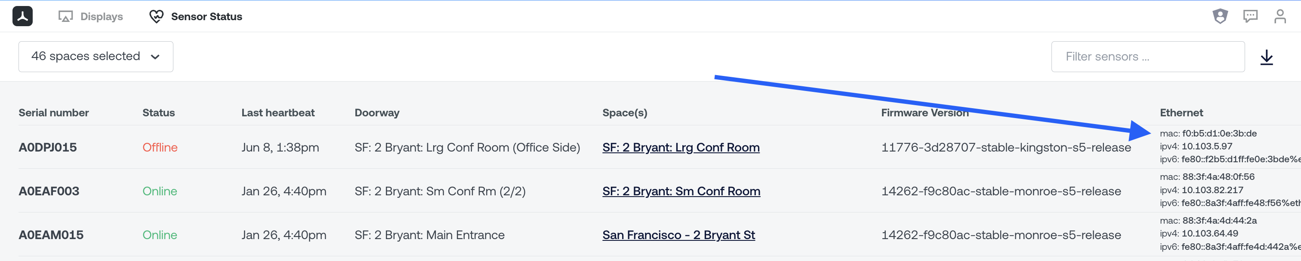Sort by Serial number column header
This screenshot has height=261, width=1301.
[x=53, y=113]
